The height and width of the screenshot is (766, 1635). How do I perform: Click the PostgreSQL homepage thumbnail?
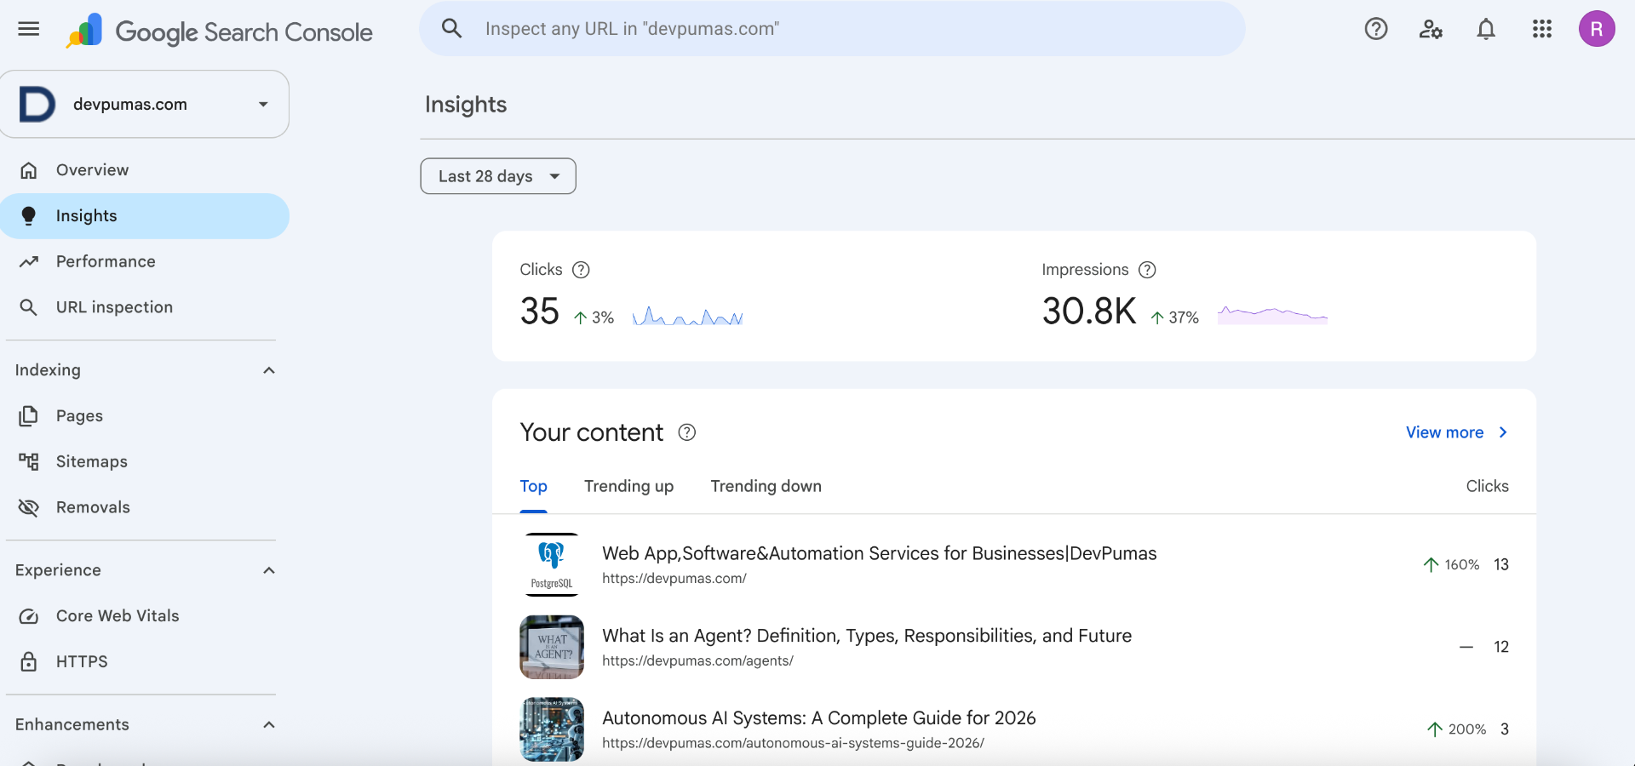click(552, 565)
